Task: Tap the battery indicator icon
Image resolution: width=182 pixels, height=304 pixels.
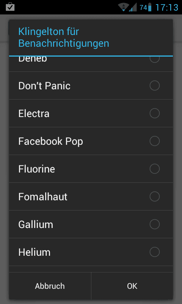Action: pos(149,7)
